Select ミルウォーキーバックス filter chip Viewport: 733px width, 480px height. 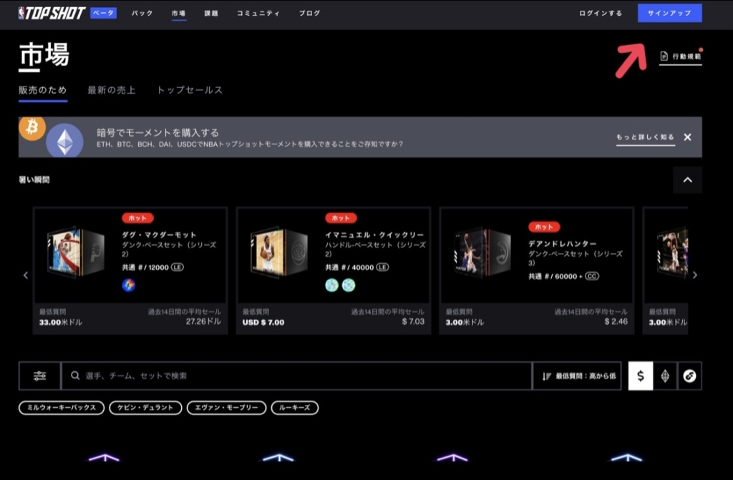point(62,408)
